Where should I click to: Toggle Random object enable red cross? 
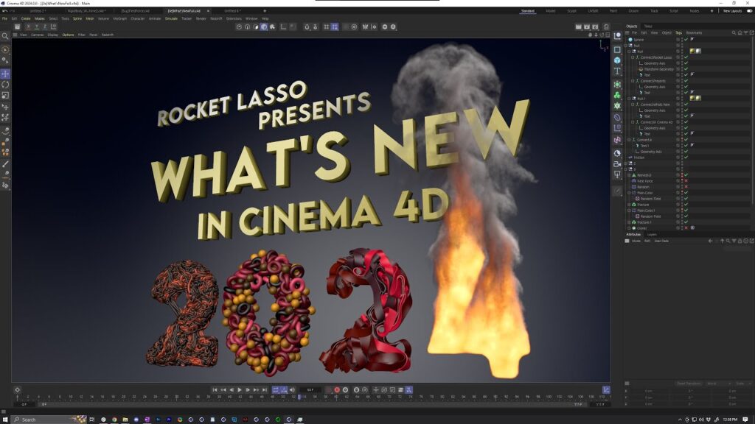(x=686, y=187)
